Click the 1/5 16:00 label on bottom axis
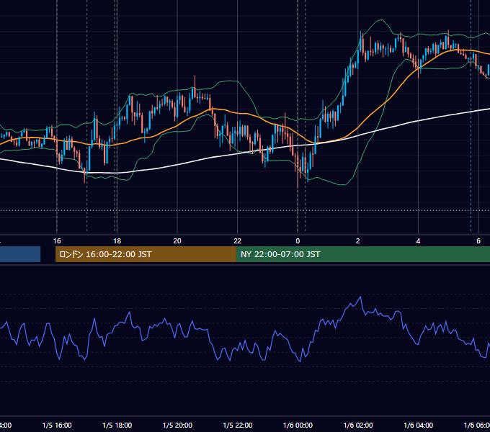490x432 pixels. tap(57, 426)
